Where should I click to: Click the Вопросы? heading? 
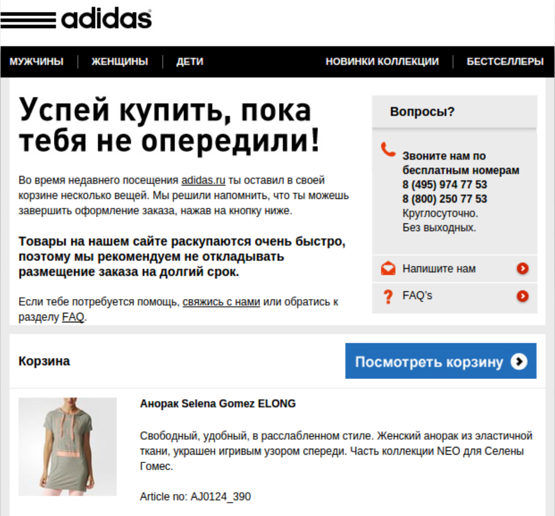pyautogui.click(x=422, y=112)
